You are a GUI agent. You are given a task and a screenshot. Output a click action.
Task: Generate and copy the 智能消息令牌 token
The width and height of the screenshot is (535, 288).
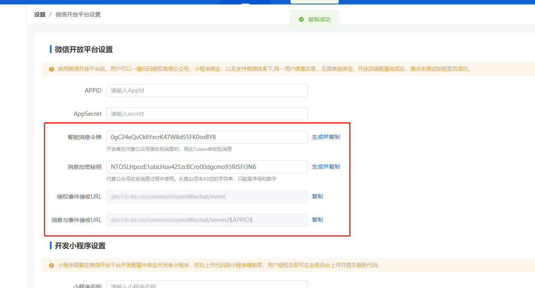click(x=326, y=137)
